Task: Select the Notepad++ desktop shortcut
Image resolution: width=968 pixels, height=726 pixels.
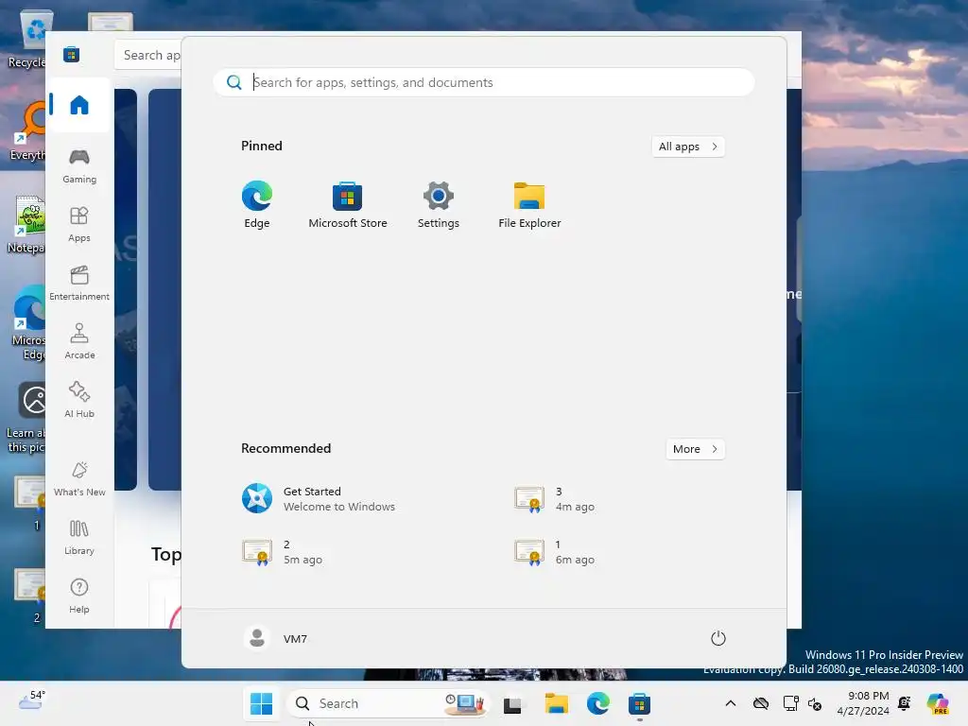Action: 26,225
